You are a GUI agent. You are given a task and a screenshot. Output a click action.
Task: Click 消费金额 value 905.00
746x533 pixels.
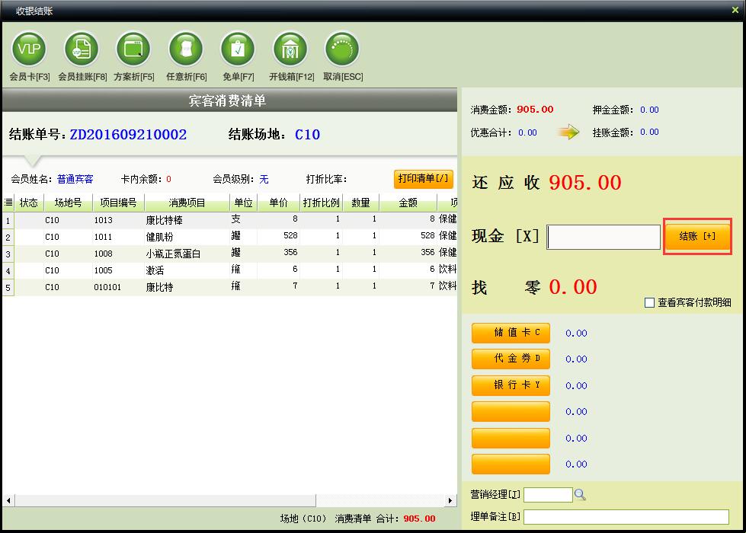click(535, 110)
